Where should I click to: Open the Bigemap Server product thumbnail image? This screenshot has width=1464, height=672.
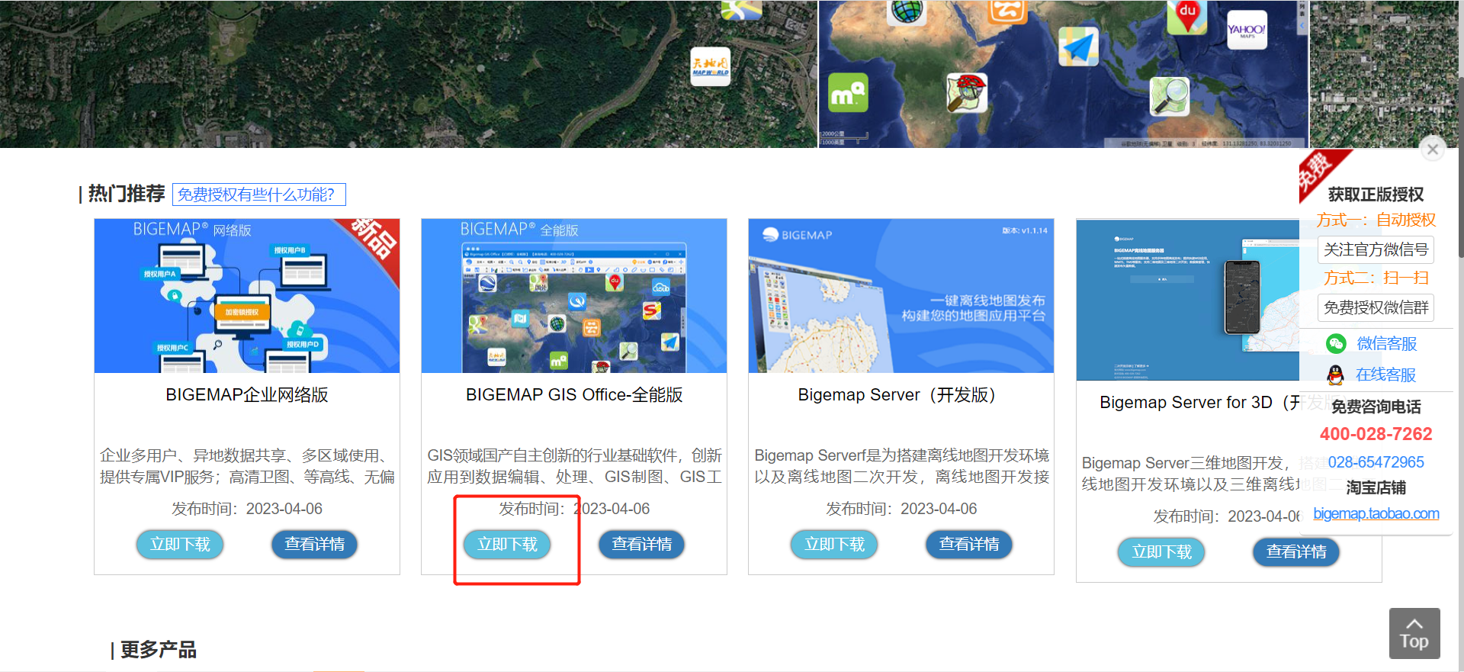coord(901,296)
